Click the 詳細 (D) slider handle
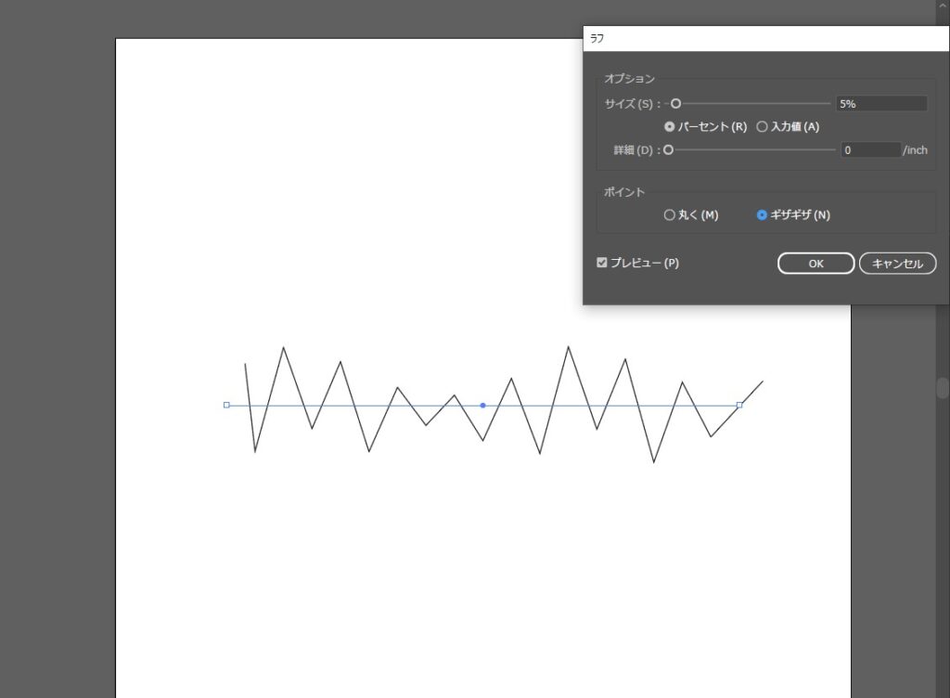Image resolution: width=950 pixels, height=698 pixels. [668, 149]
